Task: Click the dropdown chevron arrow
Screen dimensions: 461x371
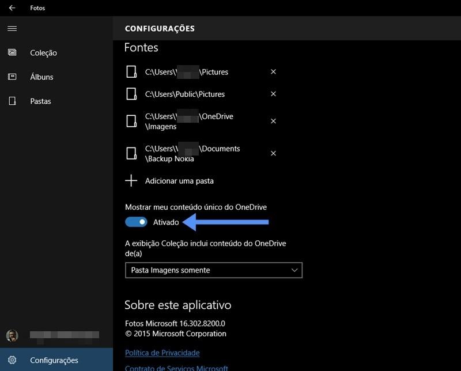Action: pyautogui.click(x=294, y=270)
